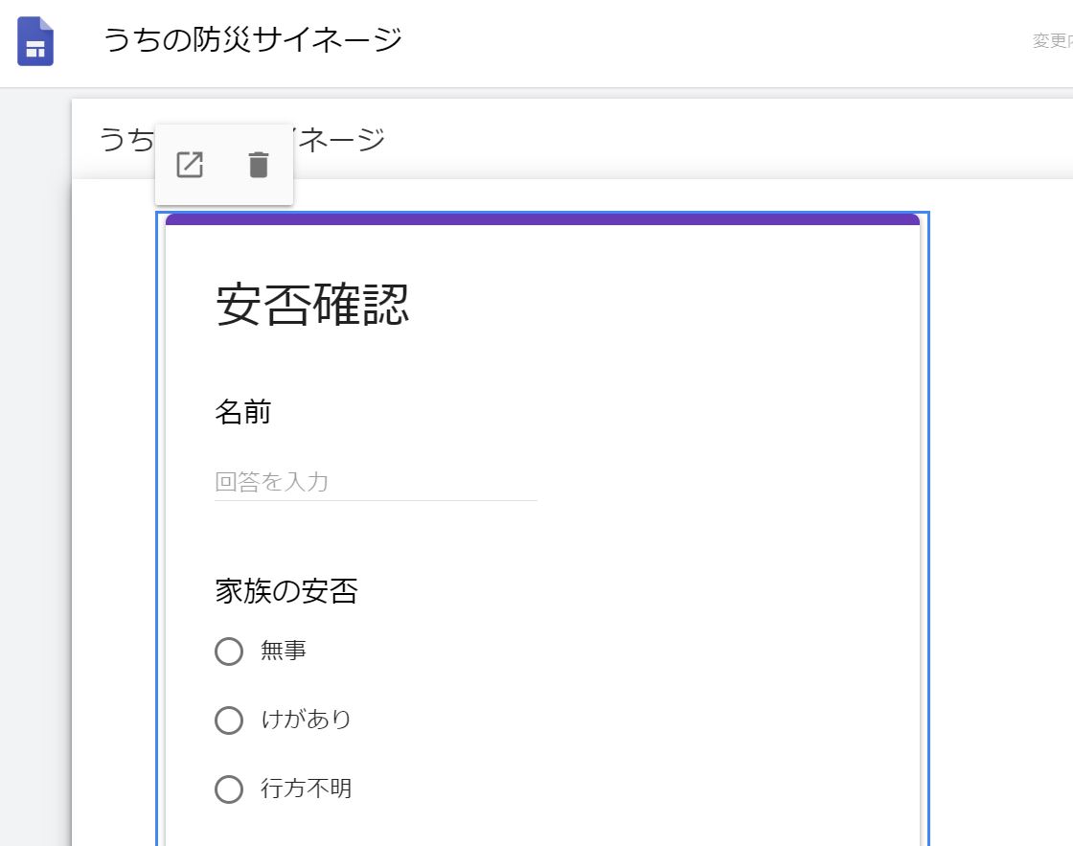The height and width of the screenshot is (846, 1073).
Task: Click the blue selection border of the form
Action: click(x=928, y=527)
